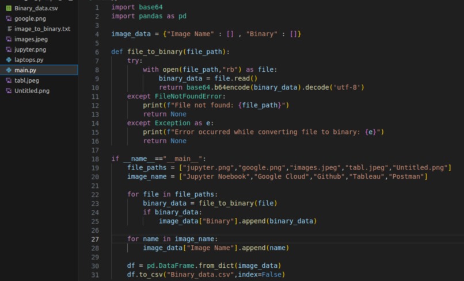
Task: Click 'file_to_binary(file)' call on line 23
Action: coord(238,203)
